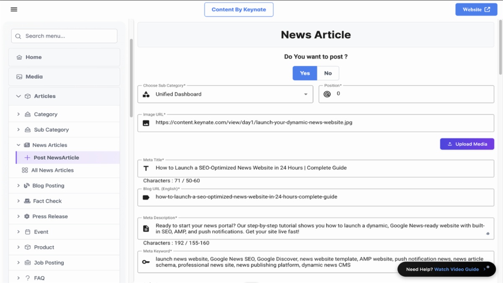Expand the Blog Posting section
Viewport: 503px width, 283px height.
click(x=18, y=185)
